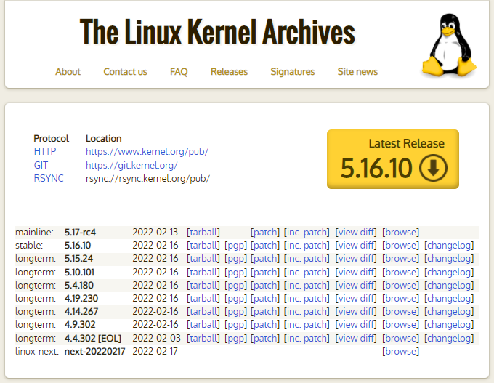494x383 pixels.
Task: Click the GIT protocol link
Action: (41, 165)
